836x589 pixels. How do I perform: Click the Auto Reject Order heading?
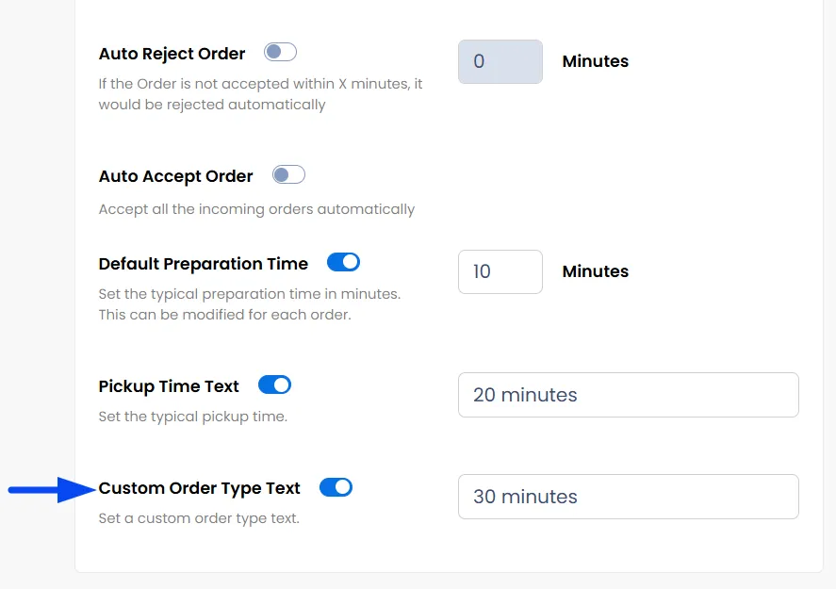pyautogui.click(x=172, y=54)
